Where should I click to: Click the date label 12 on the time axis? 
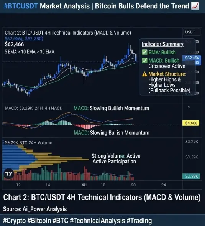point(18,185)
